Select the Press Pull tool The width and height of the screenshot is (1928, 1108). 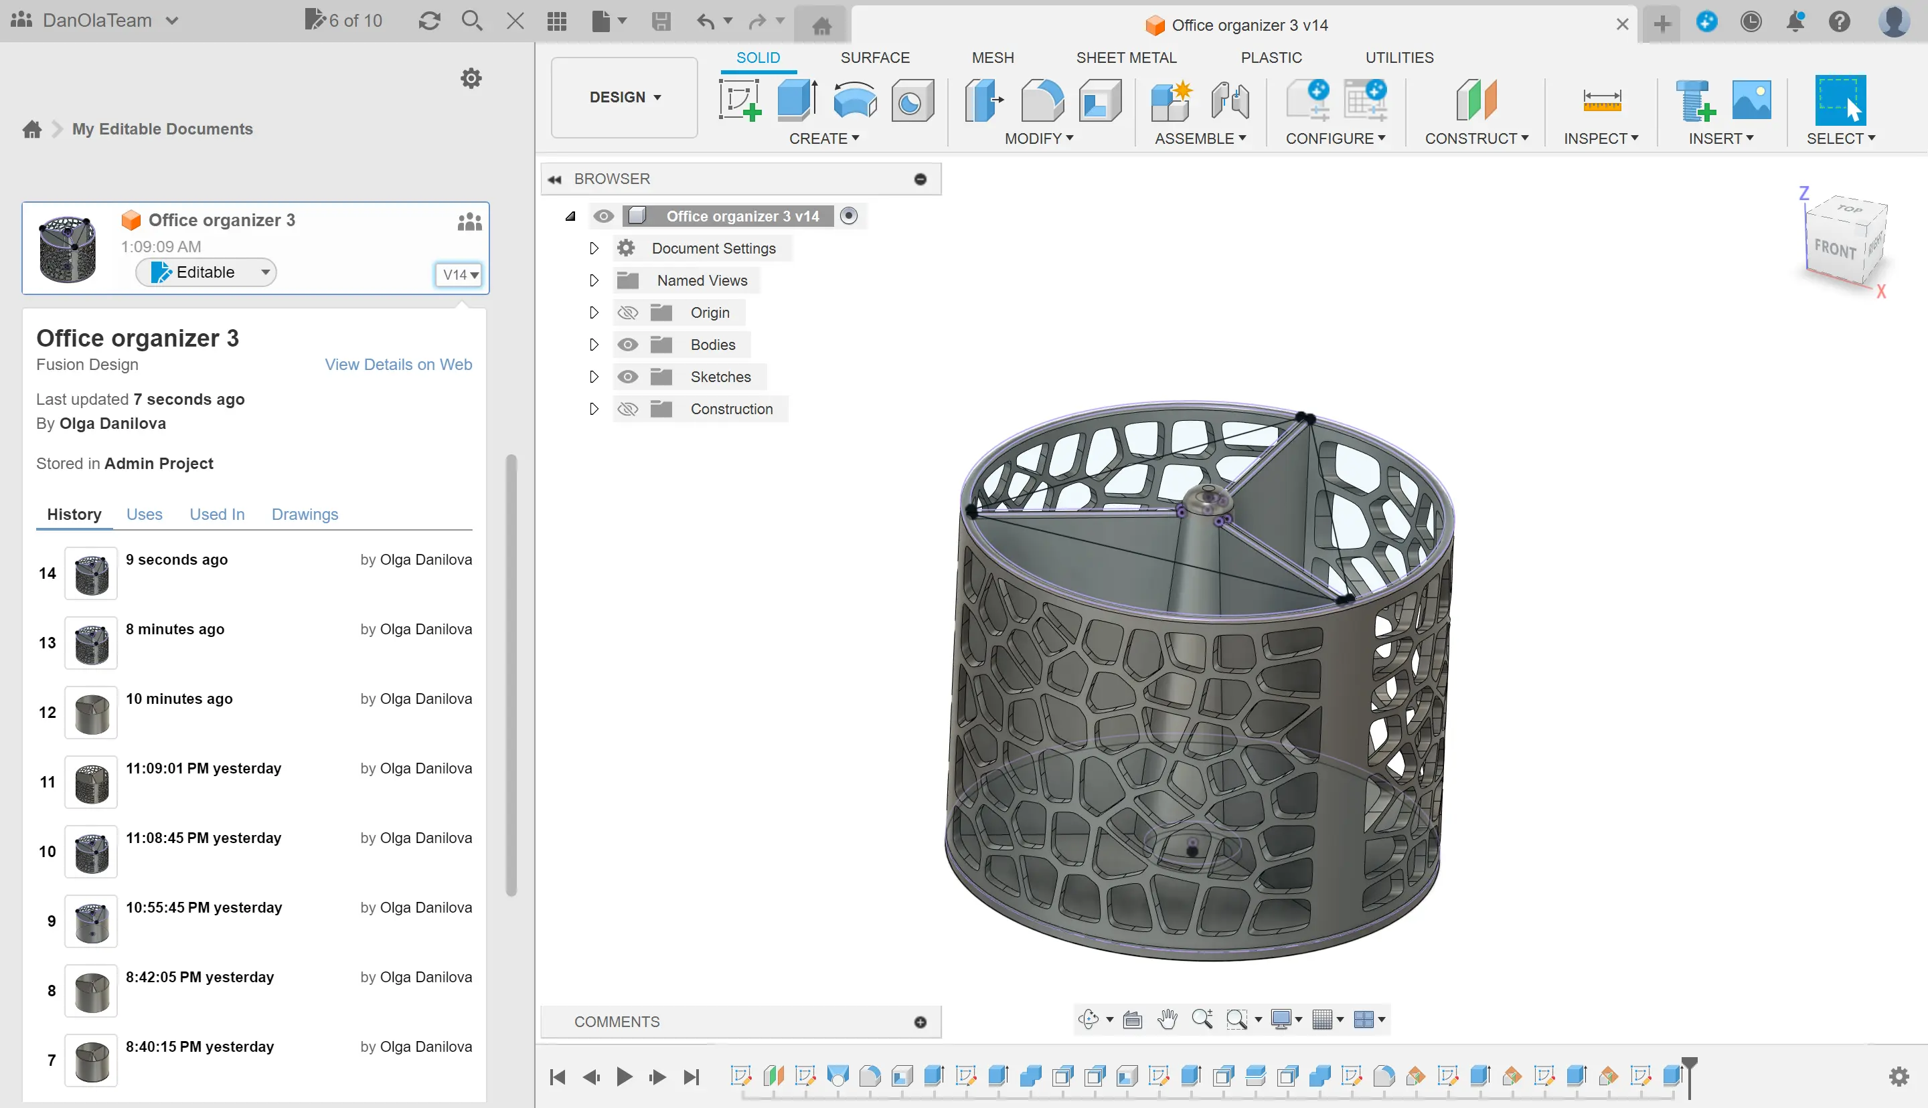[x=983, y=100]
